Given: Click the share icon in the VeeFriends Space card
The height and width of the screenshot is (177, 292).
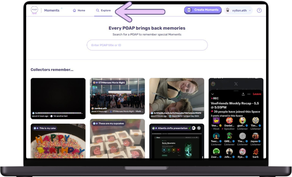Looking at the screenshot, I should pos(244,94).
